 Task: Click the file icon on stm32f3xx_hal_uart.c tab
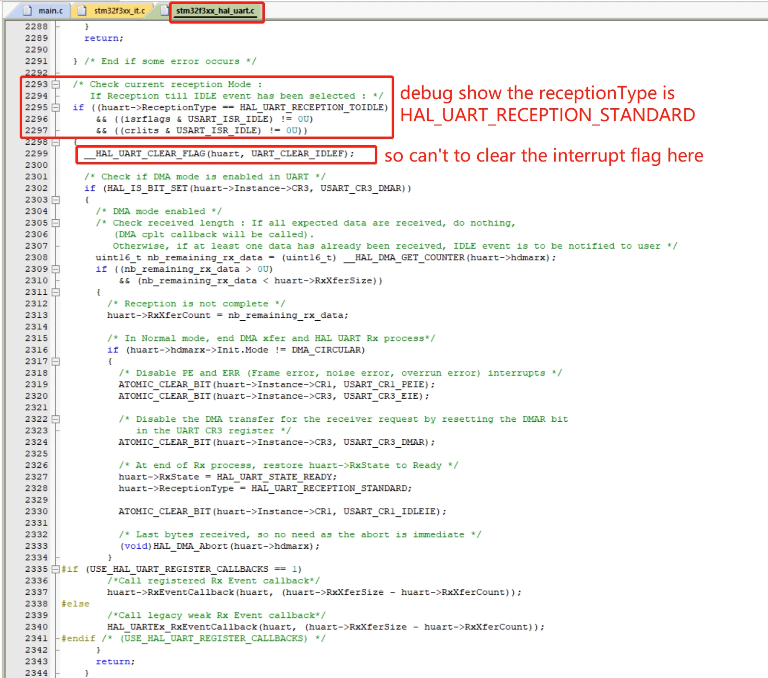165,11
